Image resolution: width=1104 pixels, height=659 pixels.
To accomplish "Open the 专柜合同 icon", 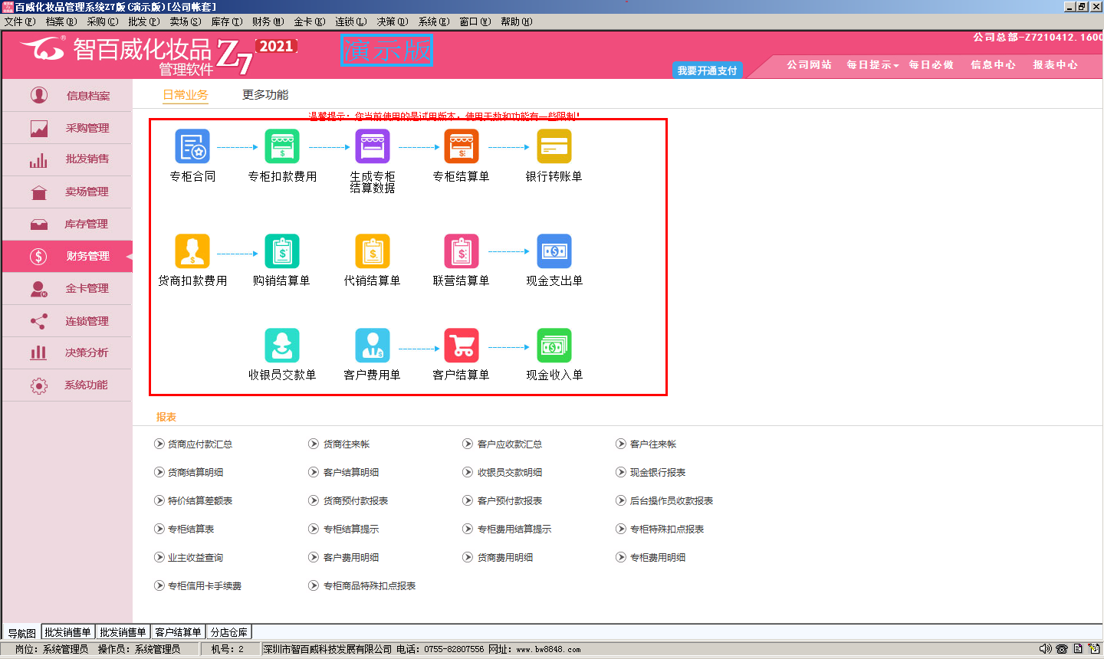I will (x=192, y=146).
